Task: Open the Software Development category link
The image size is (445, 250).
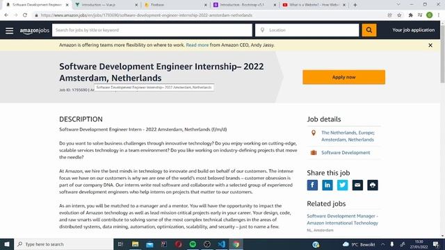Action: 346,153
